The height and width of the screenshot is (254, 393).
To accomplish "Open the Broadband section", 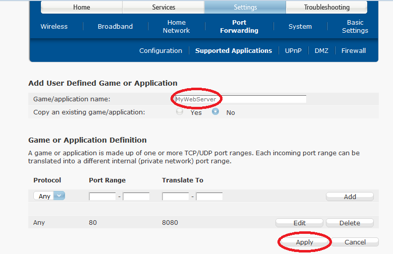I will [115, 27].
